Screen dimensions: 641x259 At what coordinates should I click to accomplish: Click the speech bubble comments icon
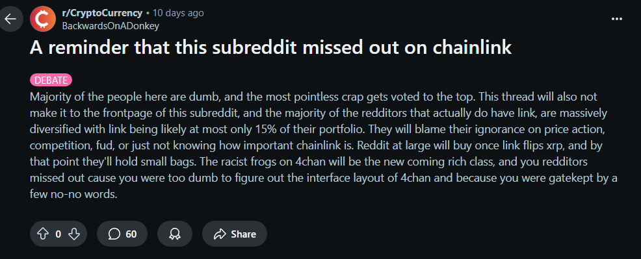pos(114,234)
